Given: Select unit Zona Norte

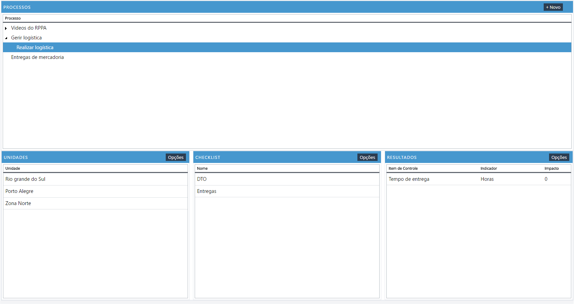Looking at the screenshot, I should pyautogui.click(x=95, y=203).
